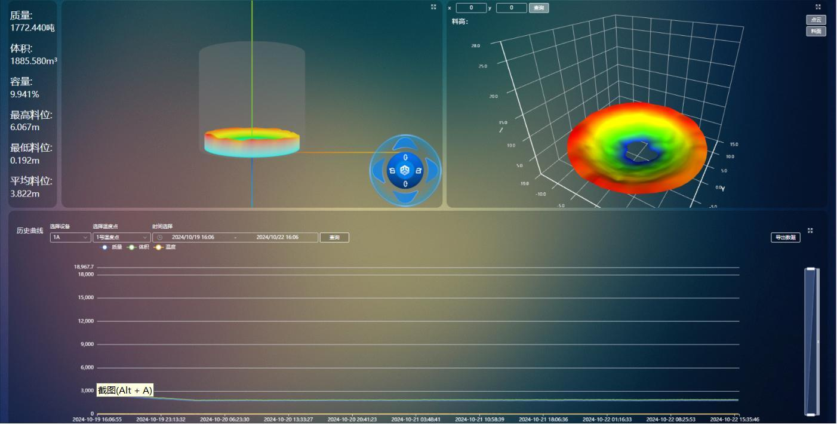The width and height of the screenshot is (837, 424).
Task: Expand the history curve panel to fullscreen
Action: 810,231
